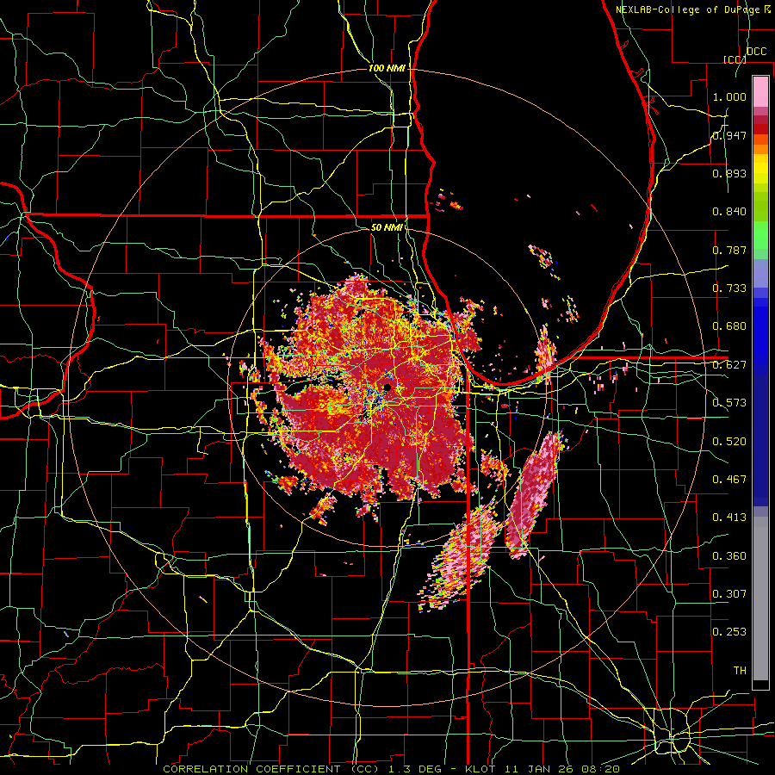The height and width of the screenshot is (775, 775).
Task: Select the 0.307 scale value
Action: coord(729,594)
